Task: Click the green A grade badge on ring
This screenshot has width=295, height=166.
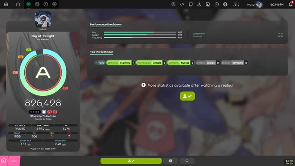Action: [x=28, y=50]
